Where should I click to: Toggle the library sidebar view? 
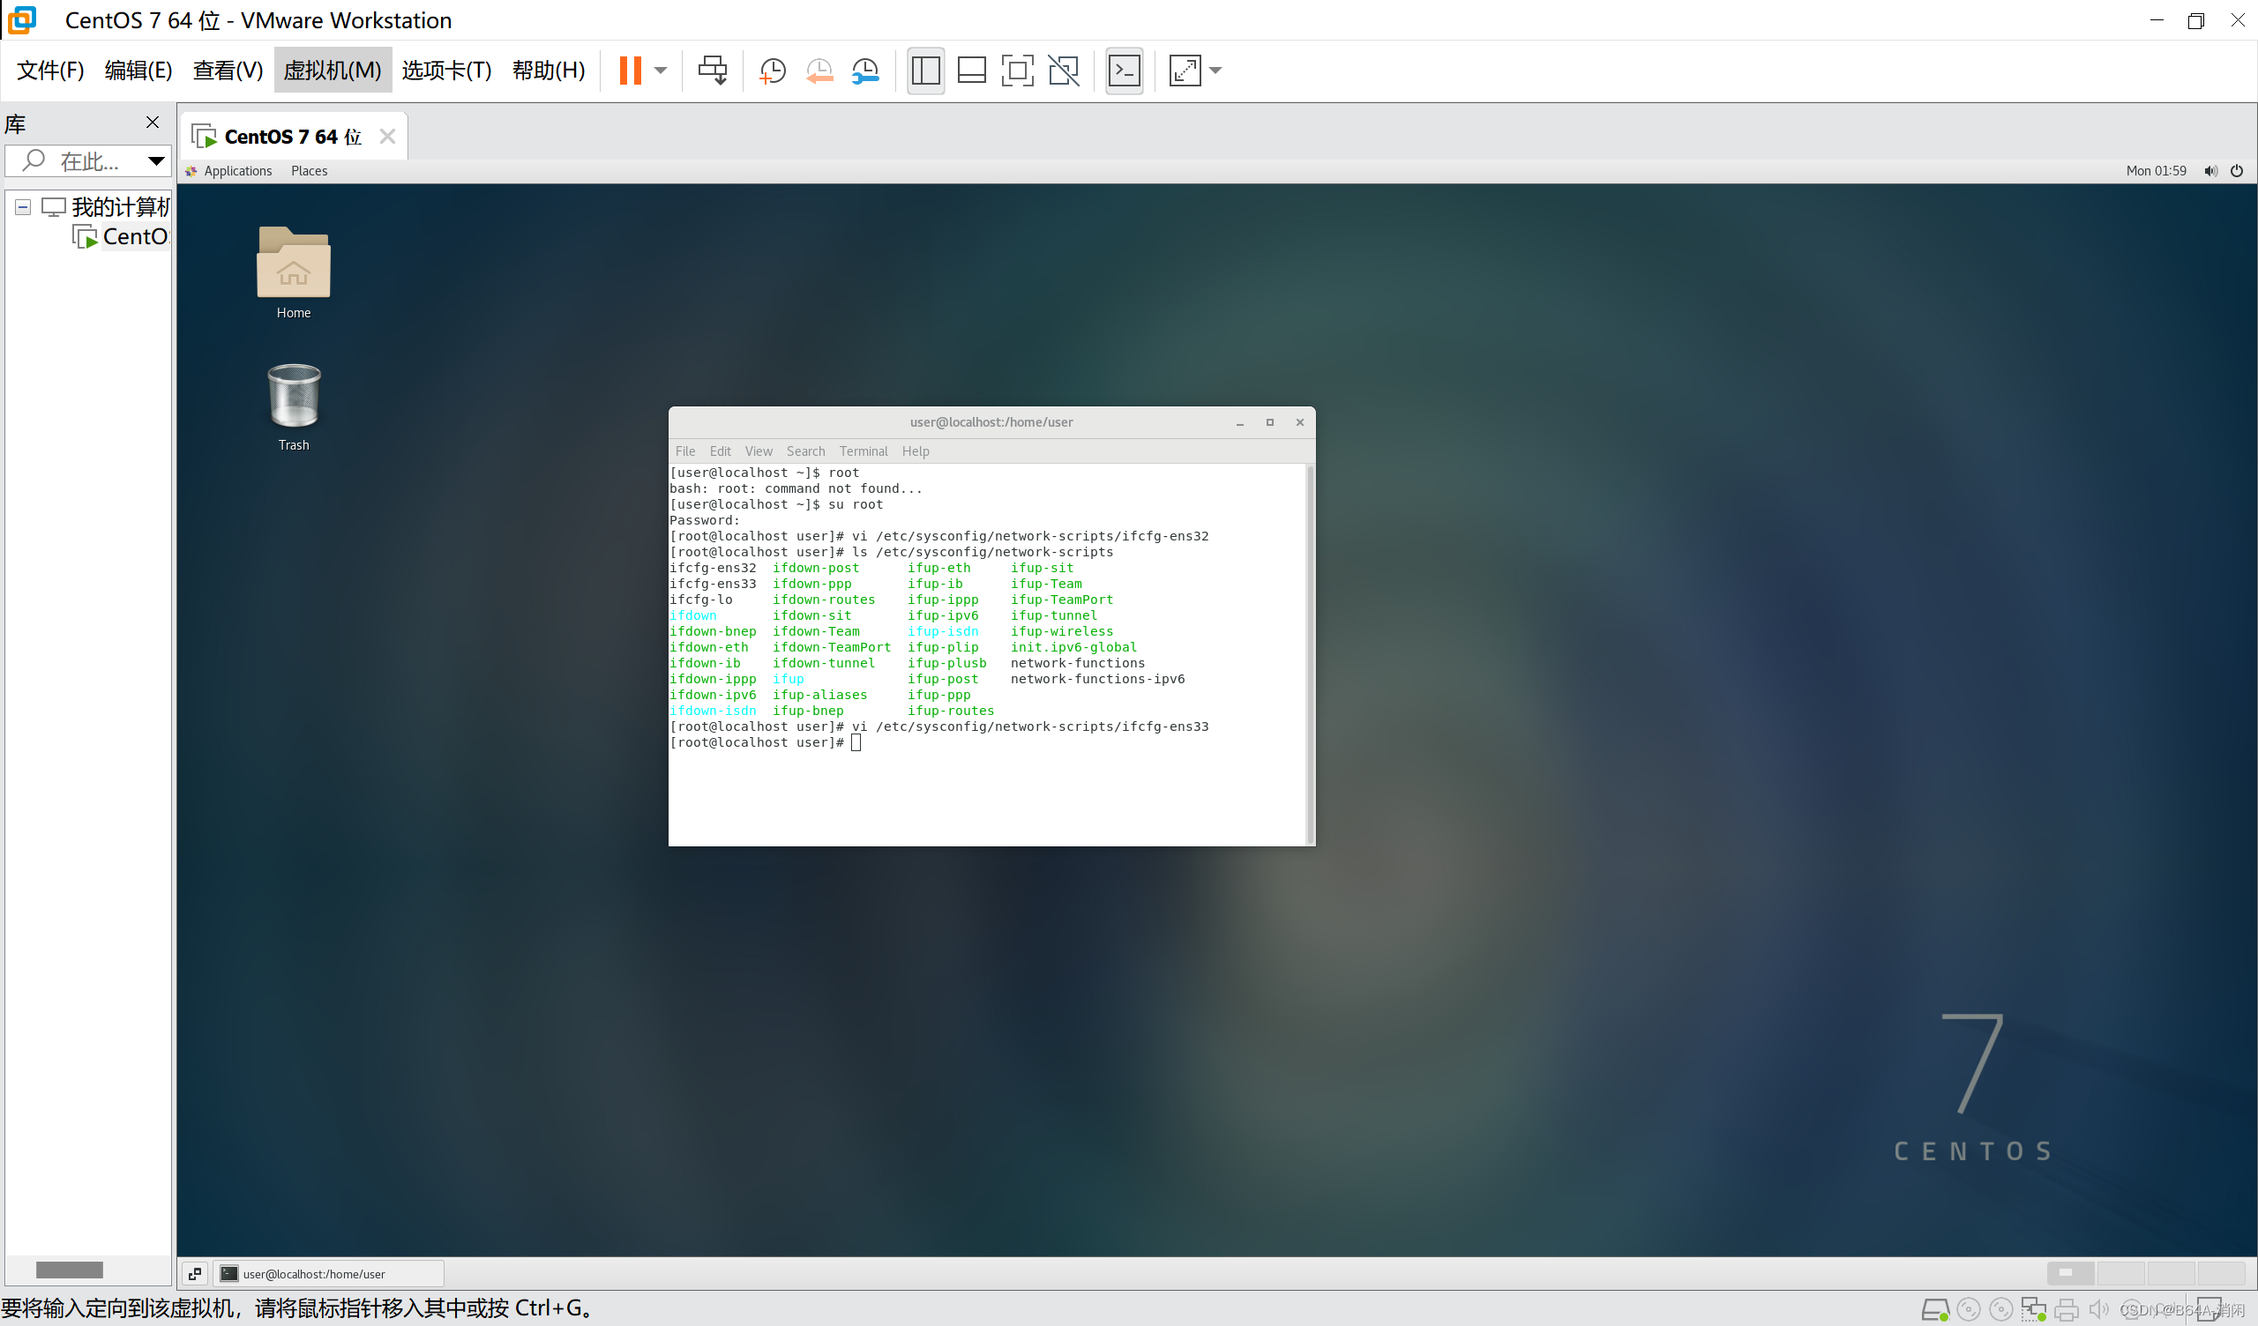925,70
